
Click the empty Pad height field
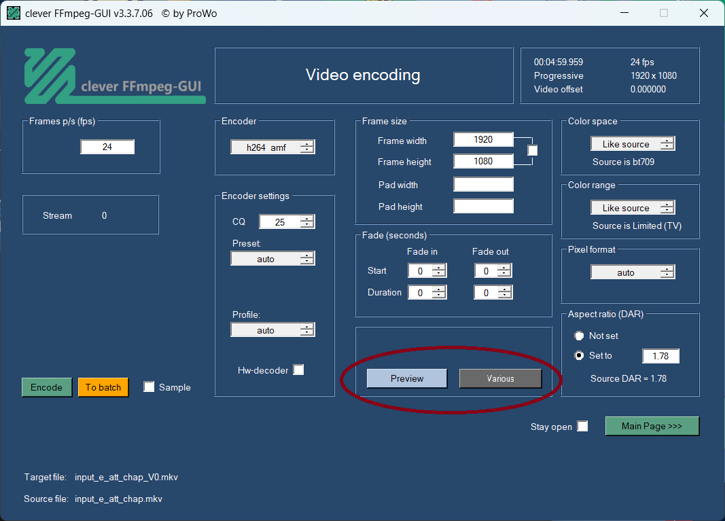pyautogui.click(x=483, y=206)
